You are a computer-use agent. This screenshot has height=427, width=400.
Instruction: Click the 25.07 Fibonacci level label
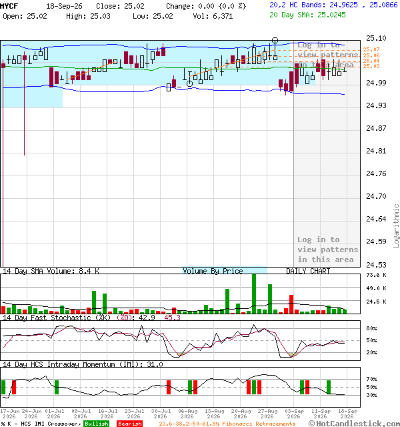(371, 49)
